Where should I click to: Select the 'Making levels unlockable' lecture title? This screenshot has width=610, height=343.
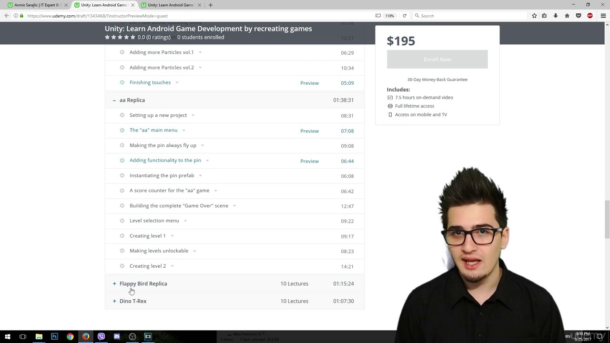point(159,251)
